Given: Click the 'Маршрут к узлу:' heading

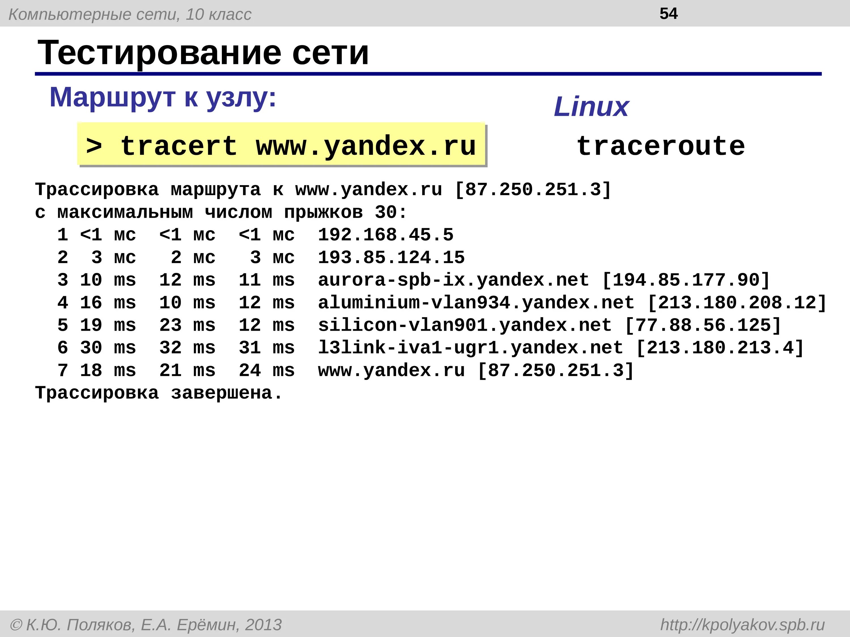Looking at the screenshot, I should click(163, 97).
